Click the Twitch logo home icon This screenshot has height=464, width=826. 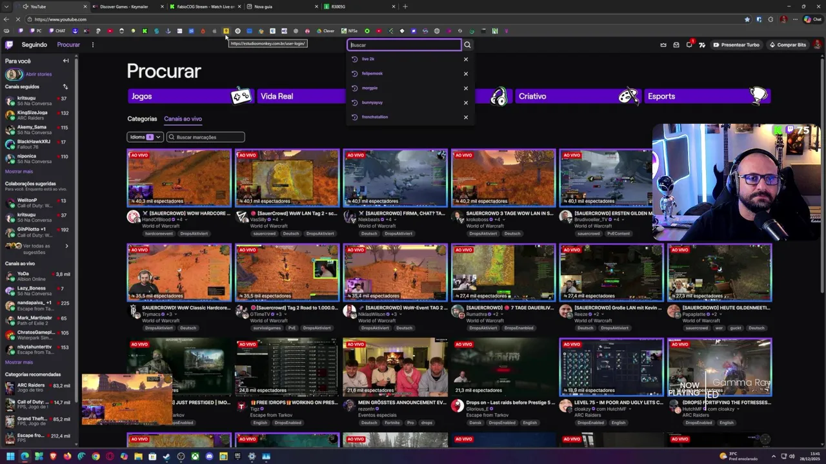click(9, 44)
